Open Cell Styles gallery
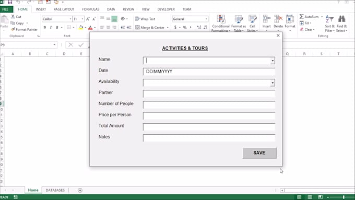Viewport: 355px width, 200px height. click(x=252, y=23)
